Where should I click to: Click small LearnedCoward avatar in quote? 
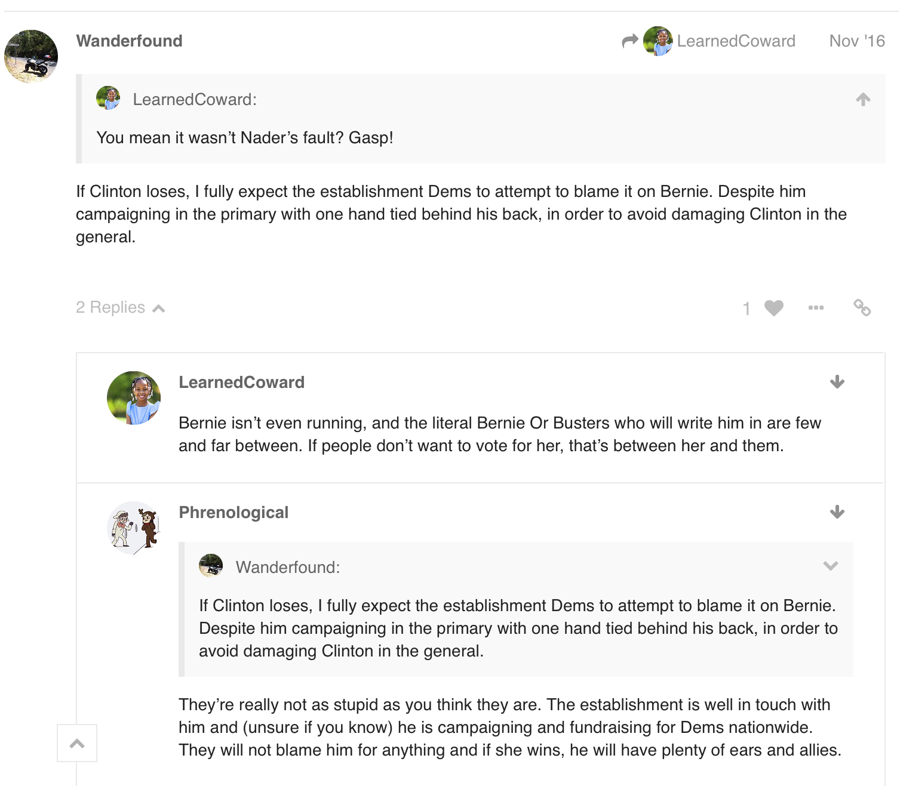point(108,98)
